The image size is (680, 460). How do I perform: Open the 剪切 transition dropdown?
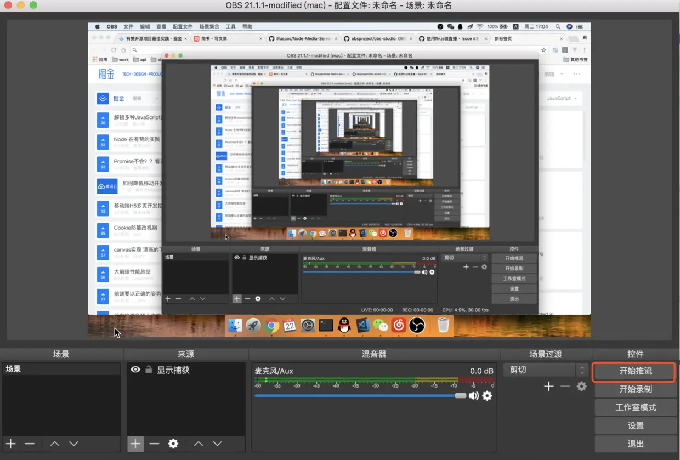pyautogui.click(x=539, y=370)
